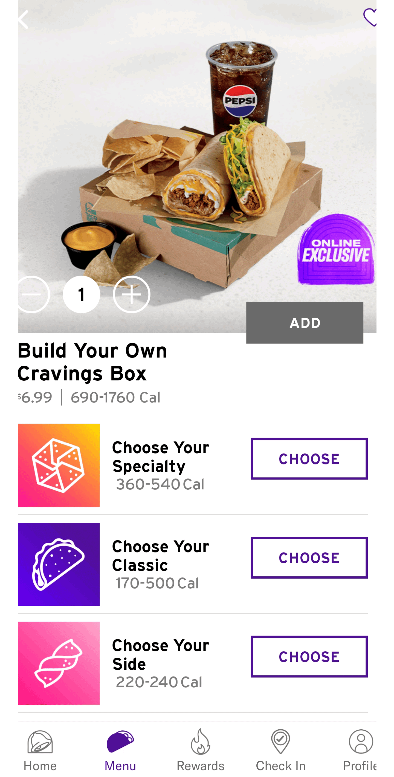The height and width of the screenshot is (777, 394).
Task: Tap the Side cinnamon twists thumbnail
Action: 59,663
